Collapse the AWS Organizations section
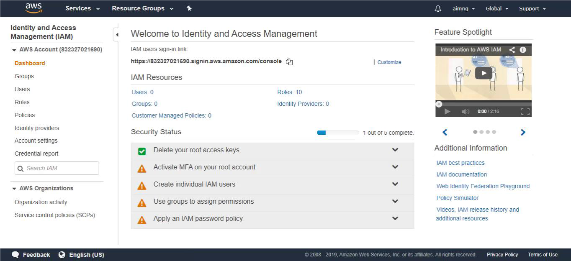Viewport: 571px width, 261px height. [x=14, y=189]
